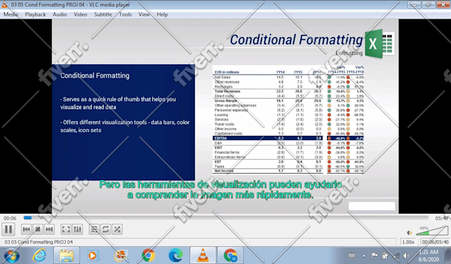
Task: Open the Subtitle menu
Action: 103,15
